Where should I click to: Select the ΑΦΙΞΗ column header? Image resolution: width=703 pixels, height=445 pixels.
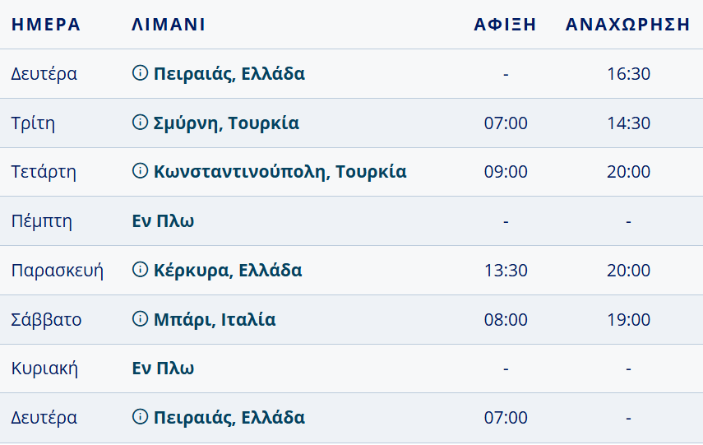click(505, 25)
